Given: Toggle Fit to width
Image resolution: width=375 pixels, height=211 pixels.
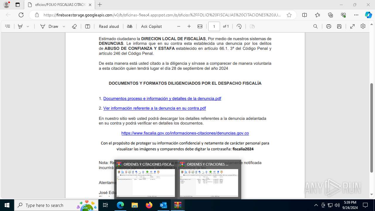Looking at the screenshot, I should pyautogui.click(x=200, y=26).
